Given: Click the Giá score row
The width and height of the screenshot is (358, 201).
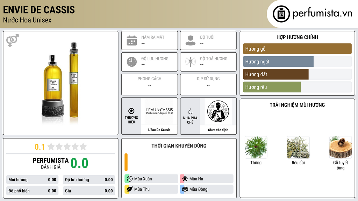Looking at the screenshot, I should (89, 191).
